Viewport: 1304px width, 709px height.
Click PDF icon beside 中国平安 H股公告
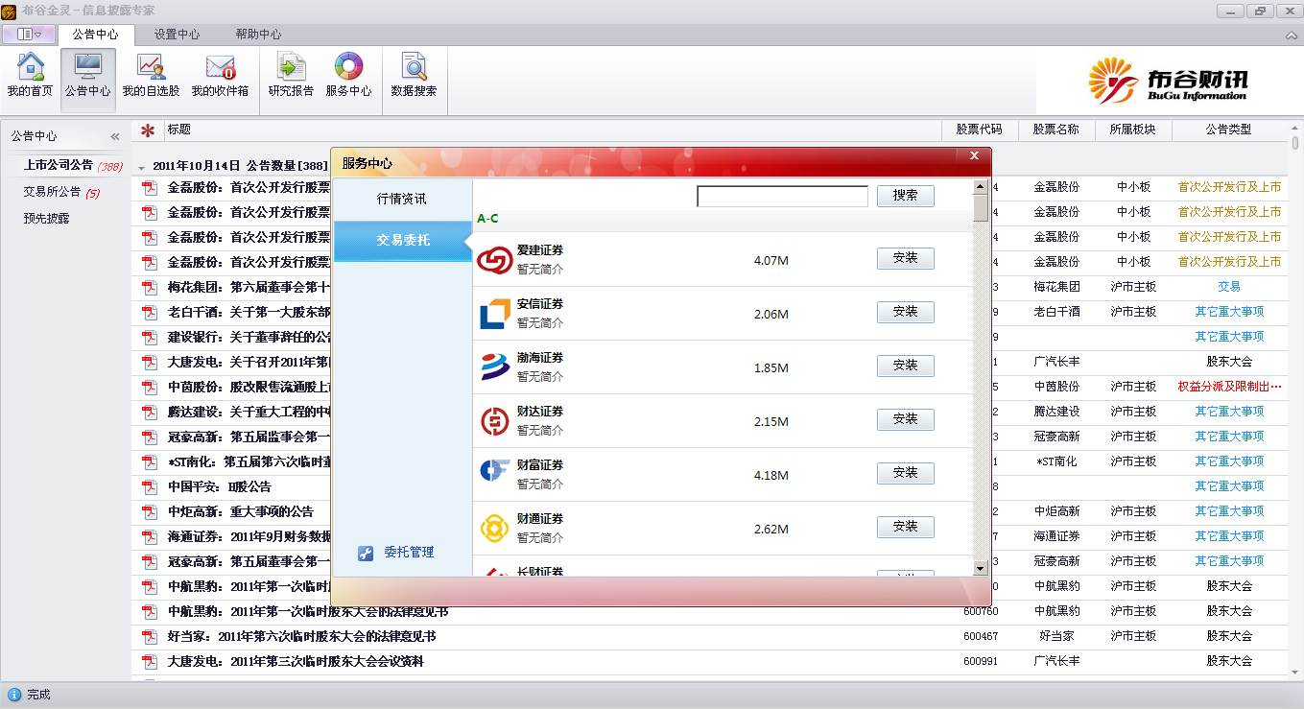[x=149, y=486]
